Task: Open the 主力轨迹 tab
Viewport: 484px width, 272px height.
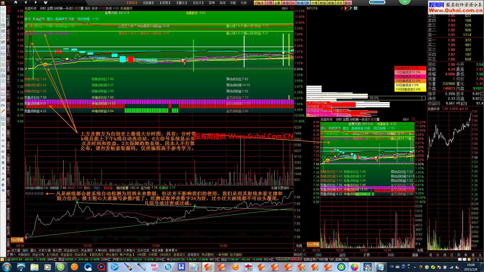Action: (x=52, y=255)
